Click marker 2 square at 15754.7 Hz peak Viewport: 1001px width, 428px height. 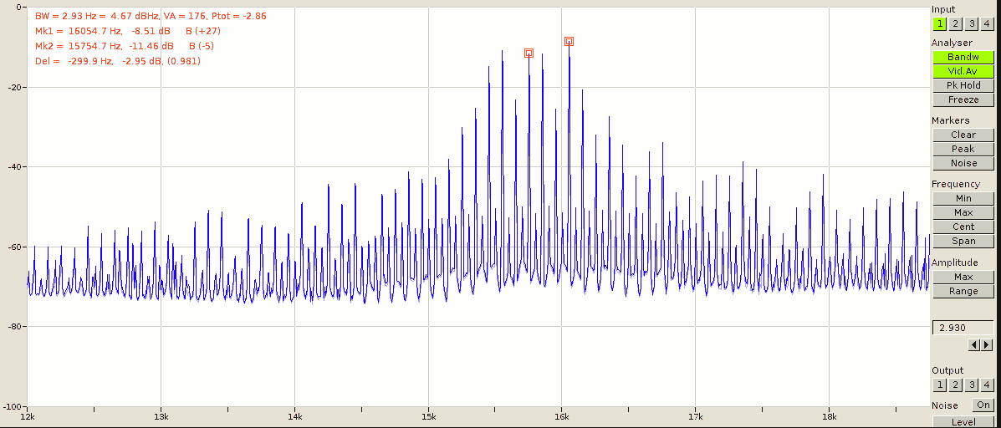click(529, 53)
